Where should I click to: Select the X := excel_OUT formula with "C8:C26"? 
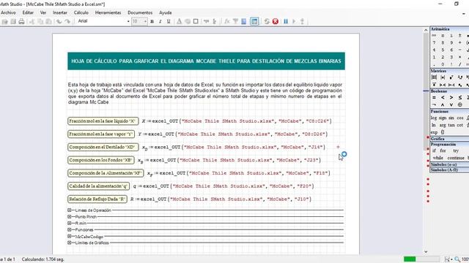pyautogui.click(x=237, y=121)
